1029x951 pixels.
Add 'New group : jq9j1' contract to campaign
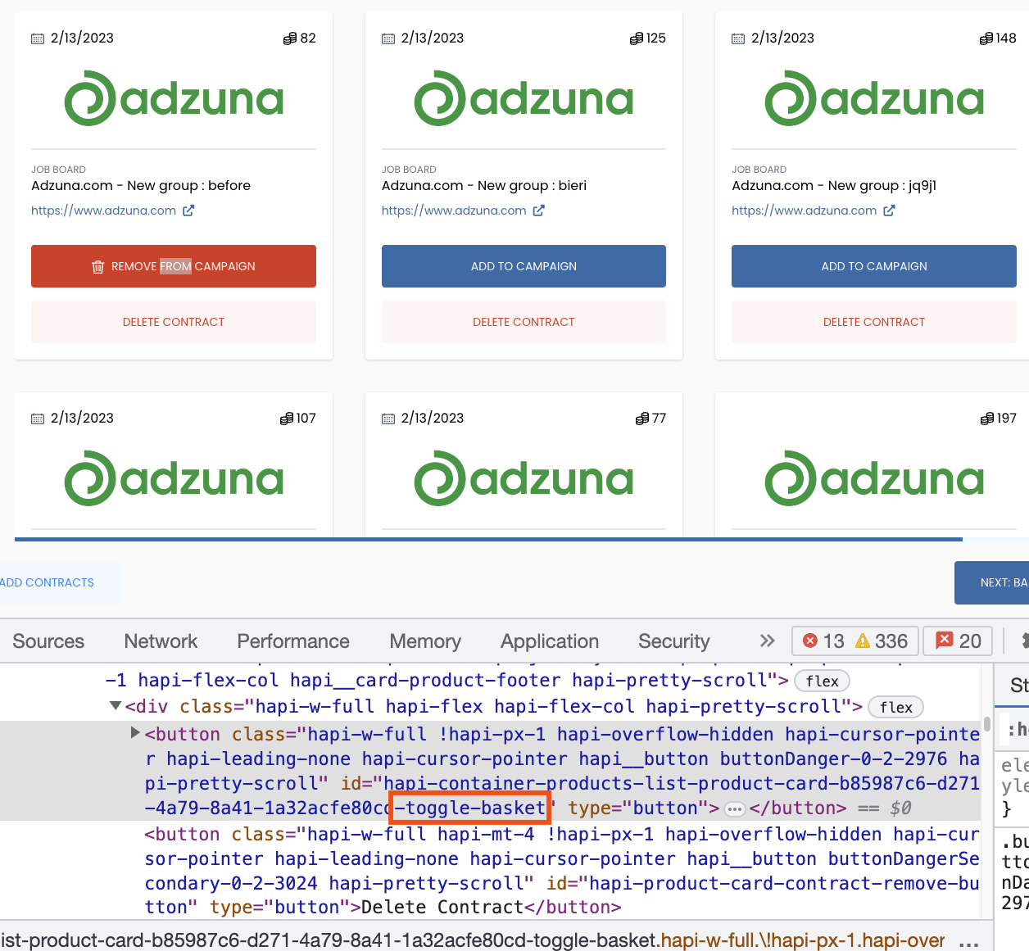coord(874,266)
